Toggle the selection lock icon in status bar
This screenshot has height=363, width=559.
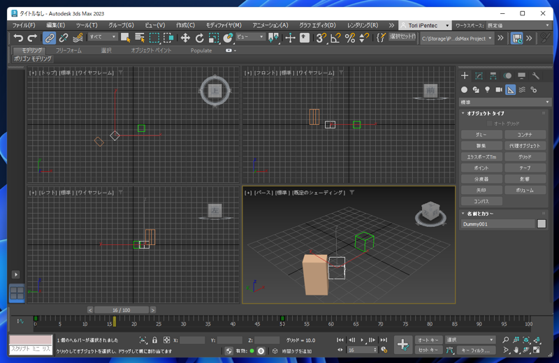click(154, 340)
